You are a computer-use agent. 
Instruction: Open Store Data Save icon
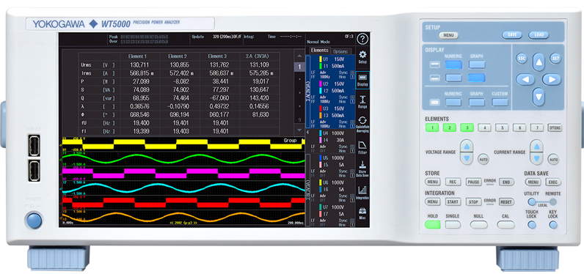click(362, 169)
